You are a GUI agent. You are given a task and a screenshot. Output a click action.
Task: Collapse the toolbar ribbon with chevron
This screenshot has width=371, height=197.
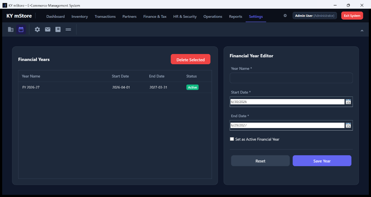point(362,30)
